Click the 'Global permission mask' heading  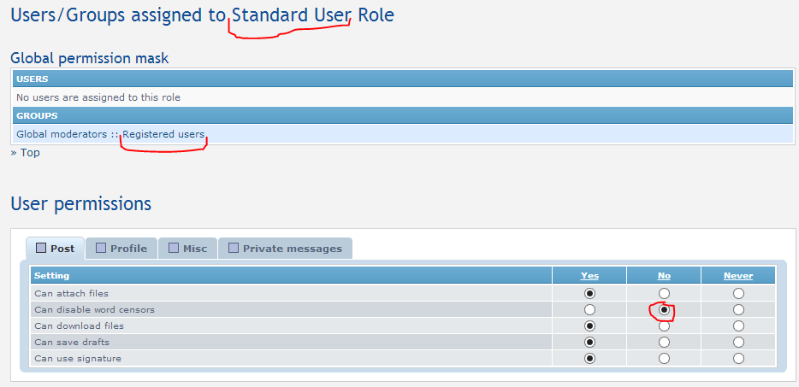click(90, 59)
